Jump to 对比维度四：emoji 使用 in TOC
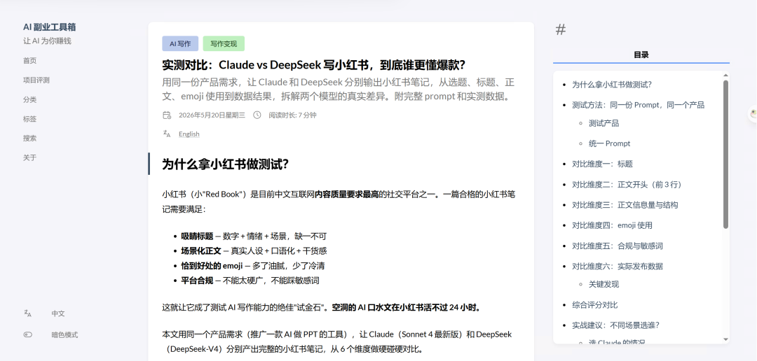757x361 pixels. coord(612,225)
